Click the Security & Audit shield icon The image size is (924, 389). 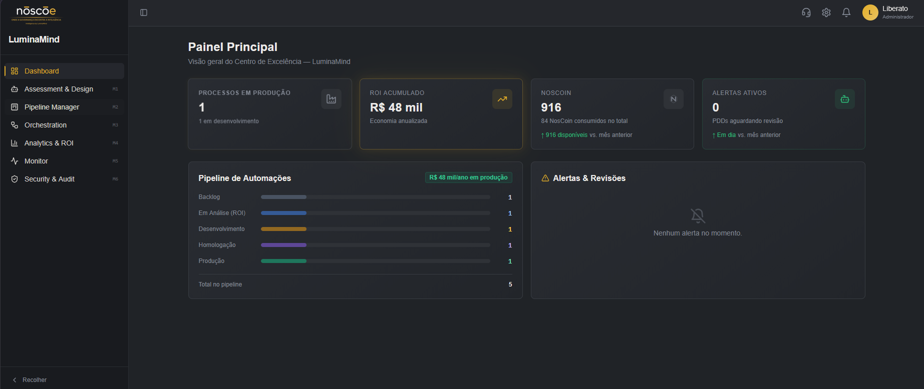[x=15, y=179]
